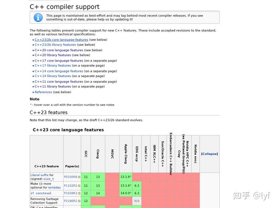Collapse the C++23 core language features table
Image resolution: width=277 pixels, height=208 pixels.
click(x=210, y=154)
